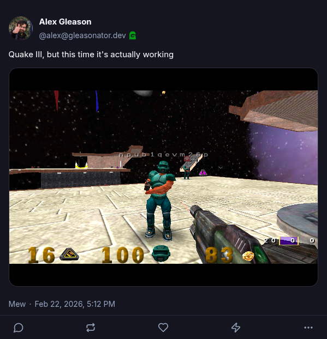Click the green ghost badge icon
This screenshot has height=339, width=327.
click(x=133, y=35)
